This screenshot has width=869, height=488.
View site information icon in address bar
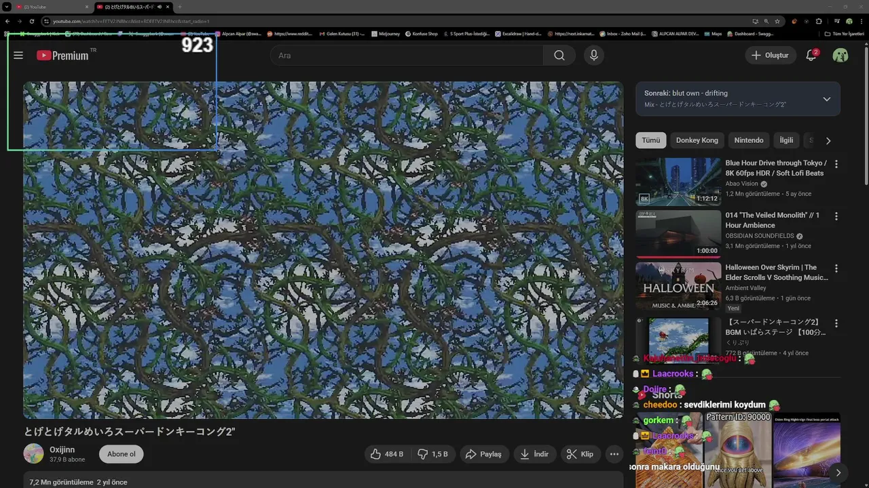(x=46, y=22)
